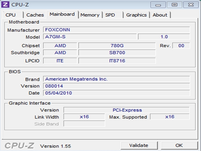Viewport: 201px width, 151px height.
Task: Click the 780G chipset field
Action: tap(117, 46)
